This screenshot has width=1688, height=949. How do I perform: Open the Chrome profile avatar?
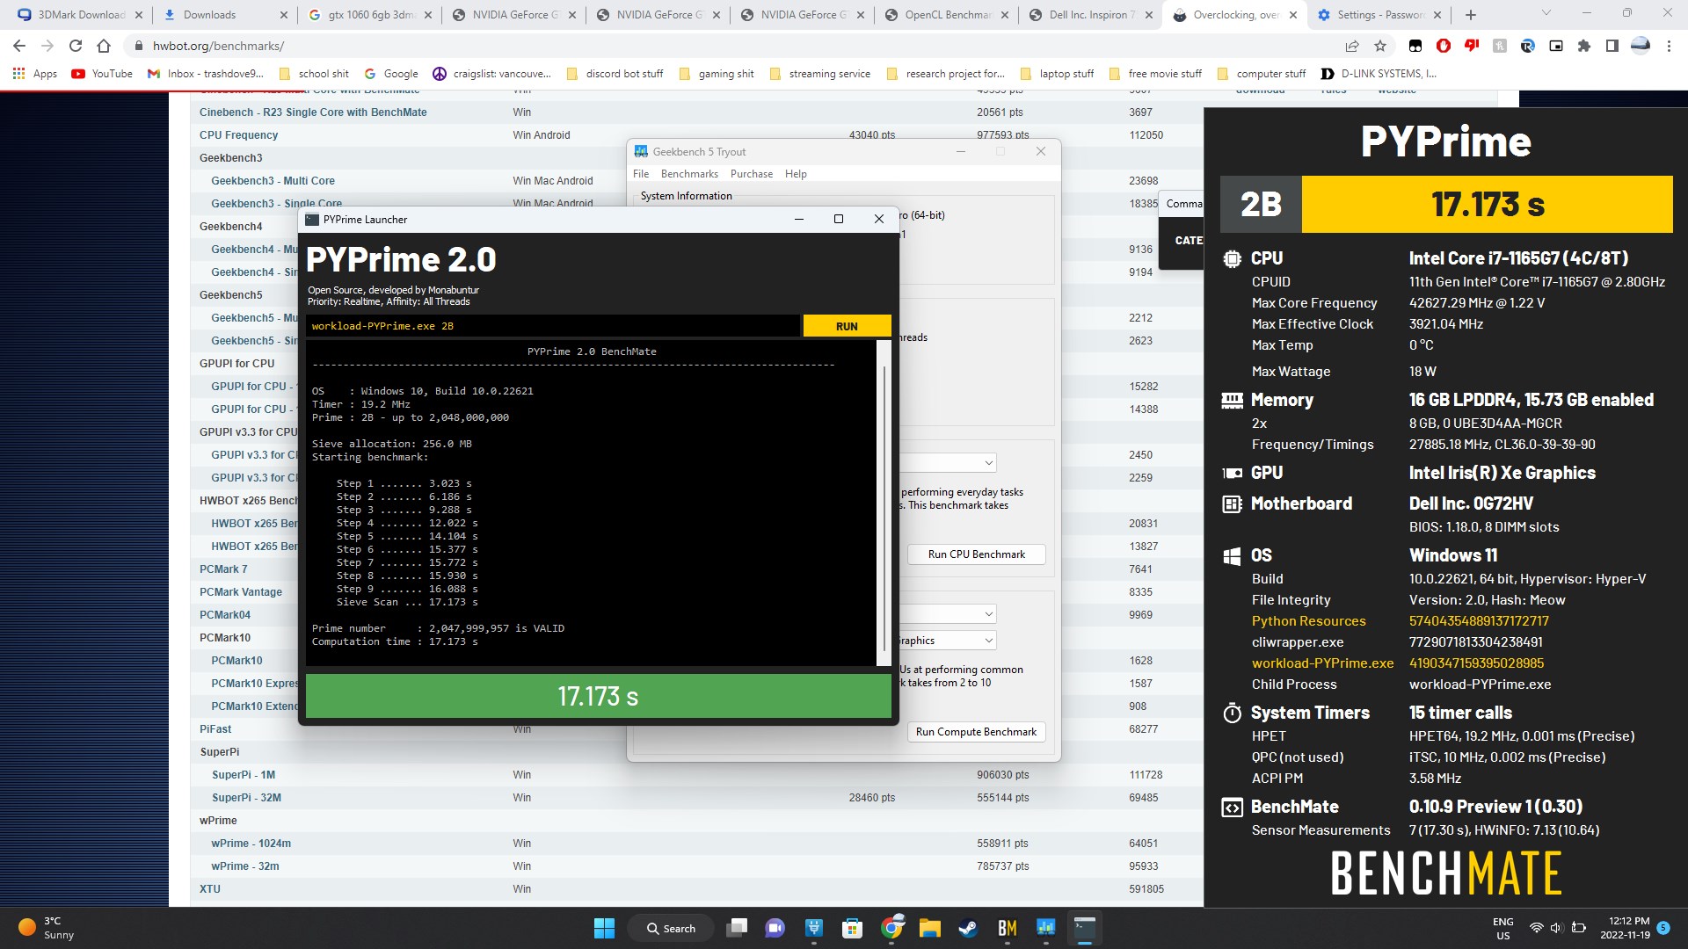pyautogui.click(x=1641, y=46)
